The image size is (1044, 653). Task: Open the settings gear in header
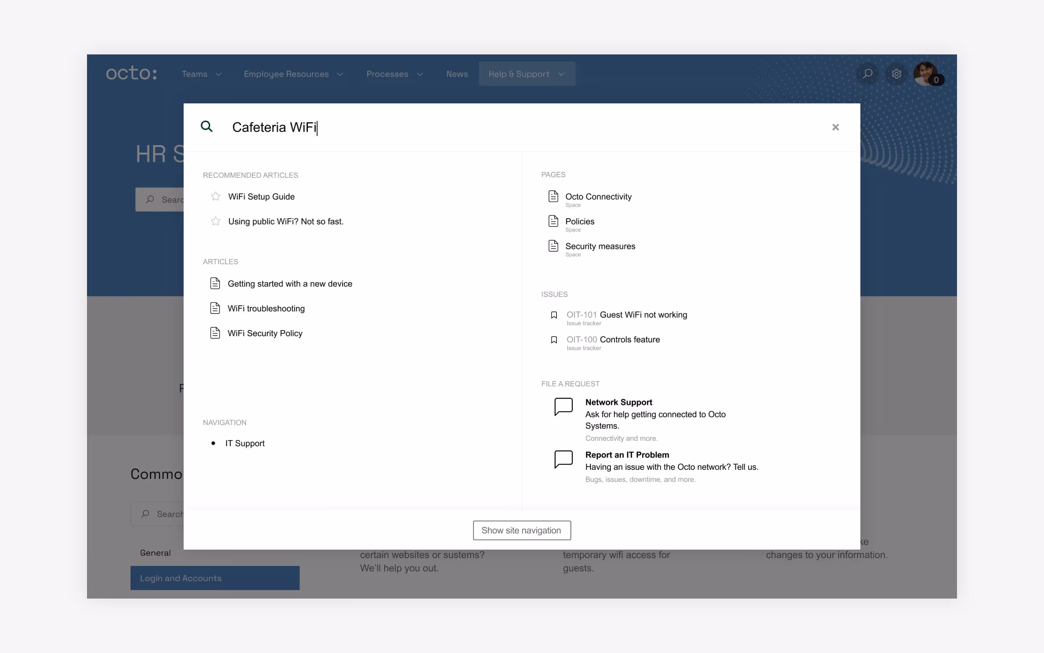(x=896, y=74)
